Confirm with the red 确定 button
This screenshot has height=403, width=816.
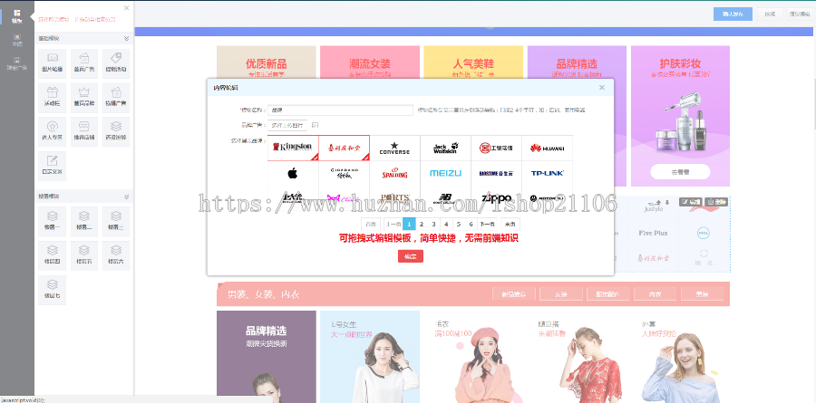tap(411, 256)
